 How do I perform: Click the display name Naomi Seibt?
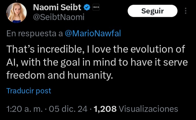[57, 8]
